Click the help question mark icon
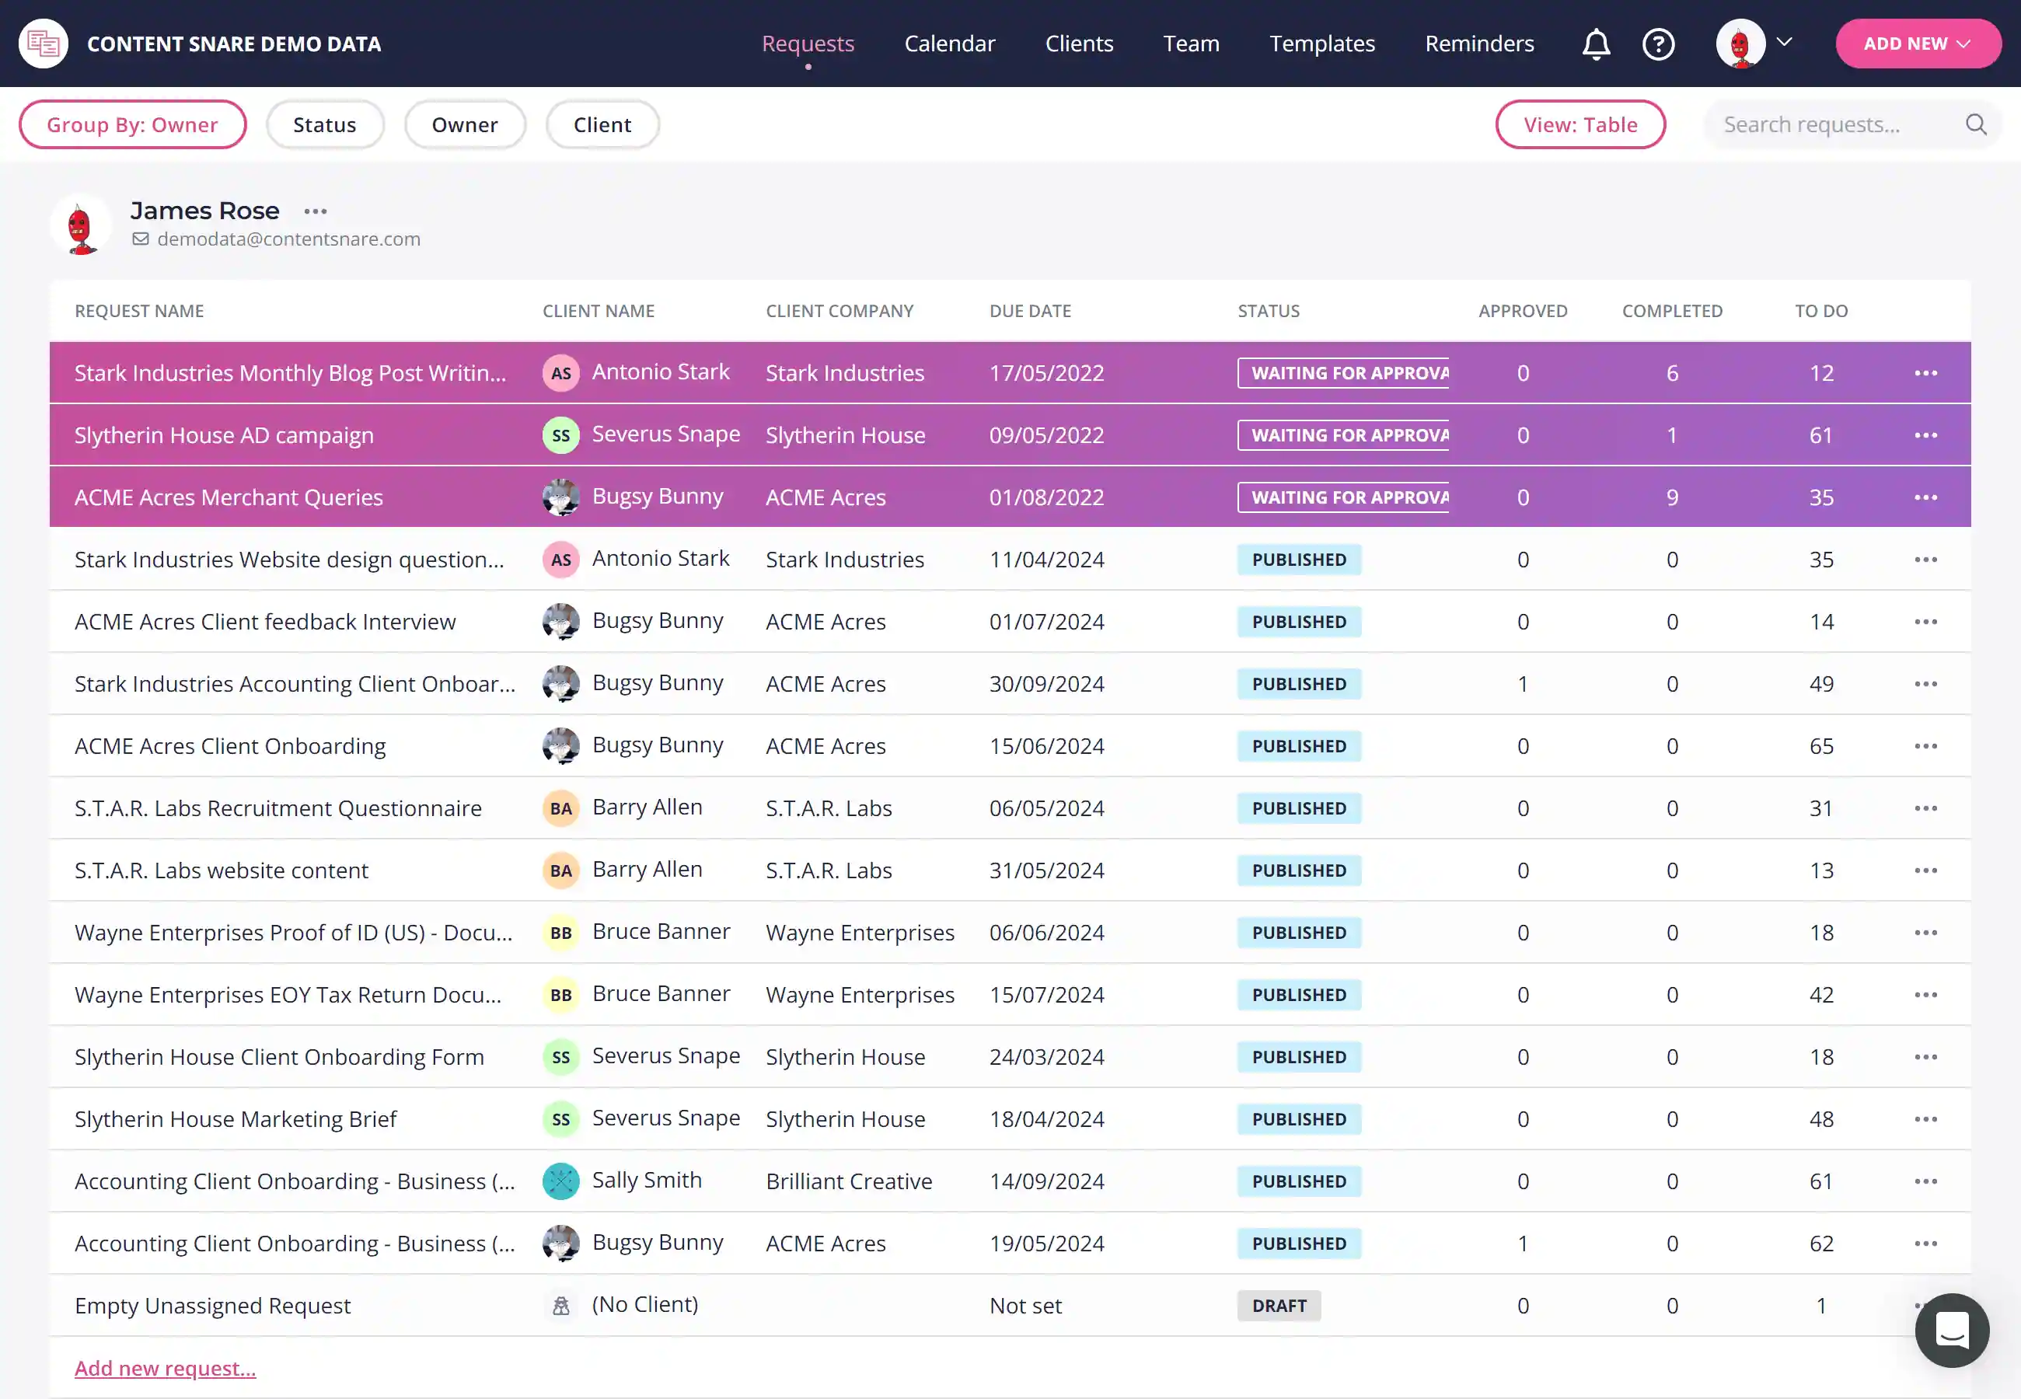2021x1399 pixels. point(1657,44)
